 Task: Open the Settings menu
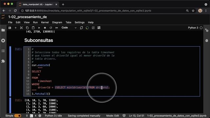pyautogui.click(x=79, y=22)
